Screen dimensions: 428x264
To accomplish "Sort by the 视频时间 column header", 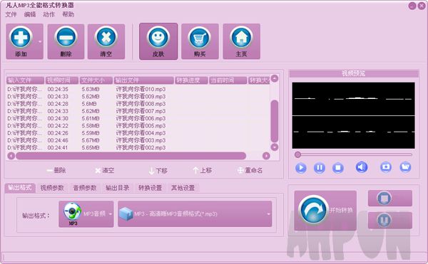I will pyautogui.click(x=62, y=80).
